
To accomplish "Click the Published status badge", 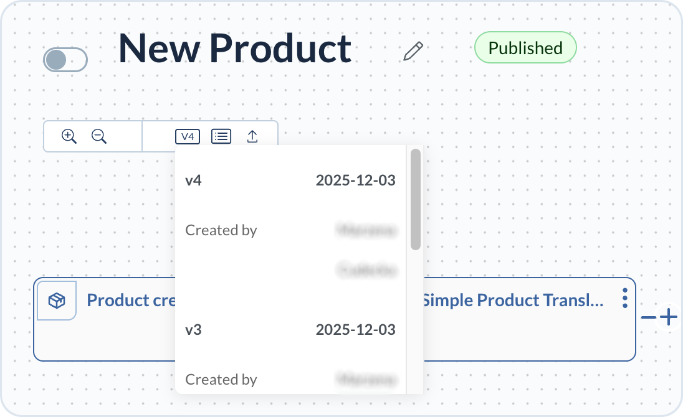I will pyautogui.click(x=525, y=48).
